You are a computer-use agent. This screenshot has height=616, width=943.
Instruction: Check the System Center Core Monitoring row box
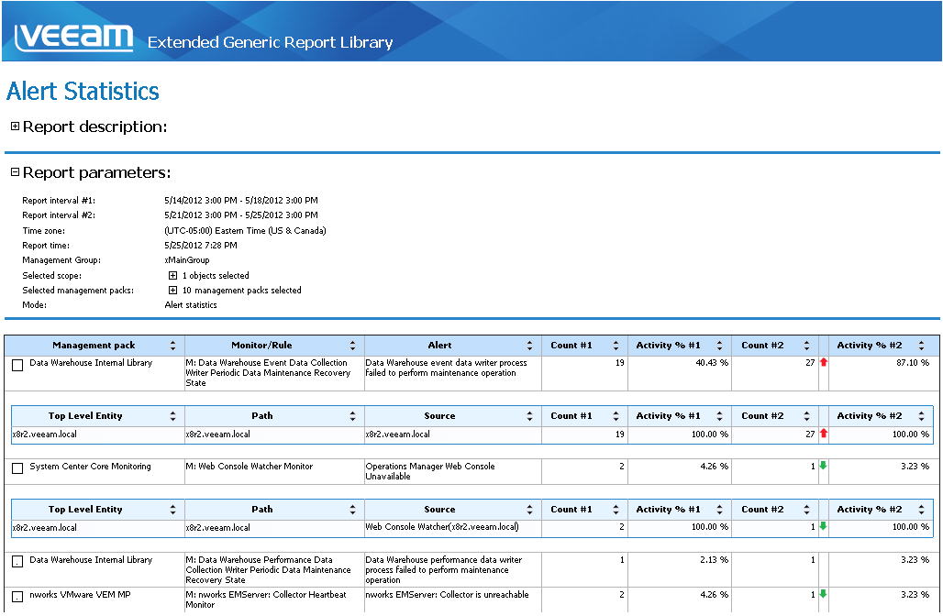click(17, 468)
